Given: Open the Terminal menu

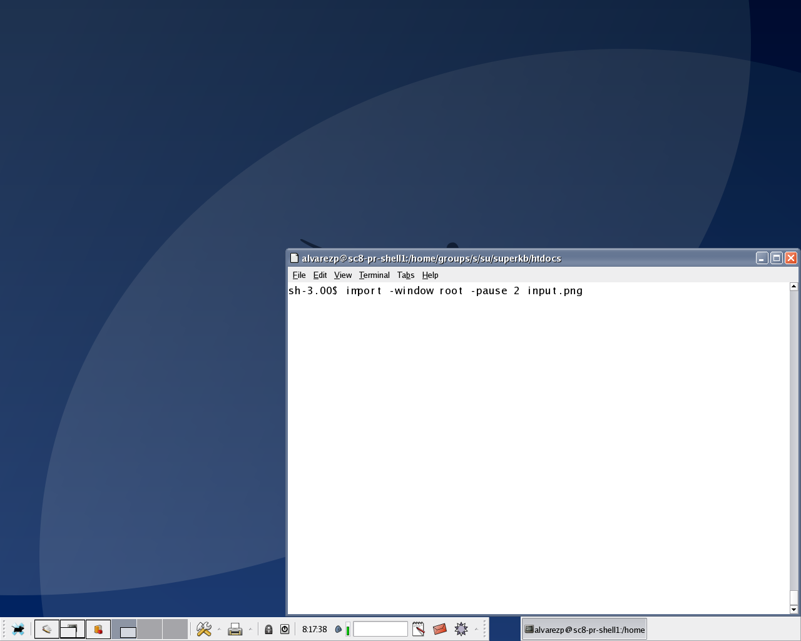Looking at the screenshot, I should (374, 275).
